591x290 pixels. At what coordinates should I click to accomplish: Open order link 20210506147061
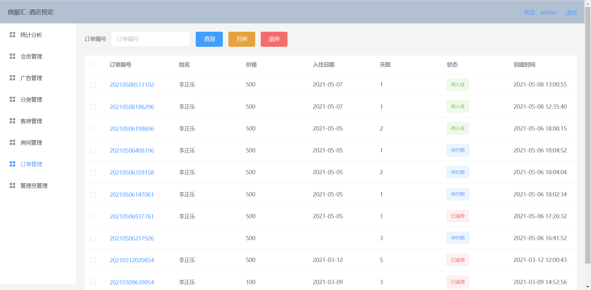point(132,195)
